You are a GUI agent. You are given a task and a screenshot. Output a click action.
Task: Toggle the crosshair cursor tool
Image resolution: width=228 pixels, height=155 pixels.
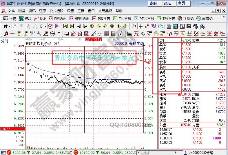coord(141,26)
